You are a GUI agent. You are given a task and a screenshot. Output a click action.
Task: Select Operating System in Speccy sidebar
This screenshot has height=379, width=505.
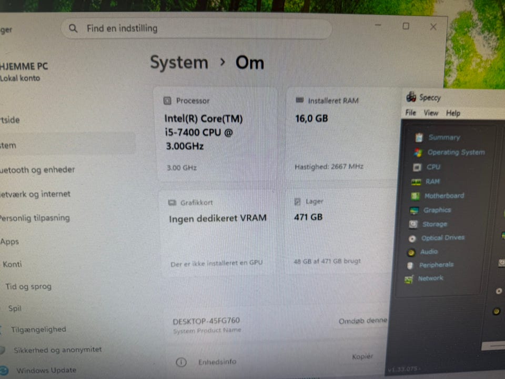coord(456,153)
